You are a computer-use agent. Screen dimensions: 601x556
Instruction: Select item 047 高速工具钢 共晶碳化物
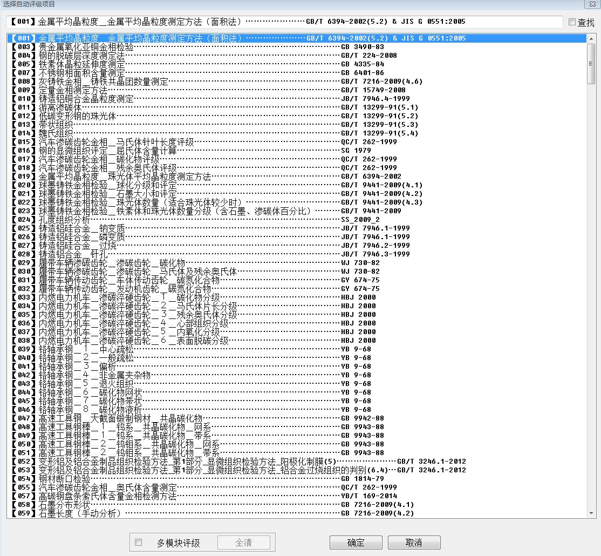pyautogui.click(x=120, y=418)
